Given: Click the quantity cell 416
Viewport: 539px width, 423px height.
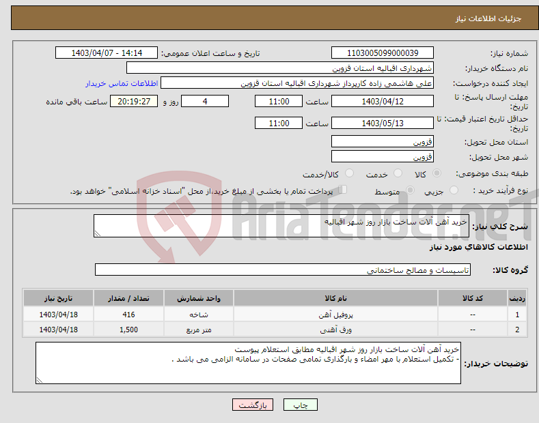Looking at the screenshot, I should [x=128, y=315].
